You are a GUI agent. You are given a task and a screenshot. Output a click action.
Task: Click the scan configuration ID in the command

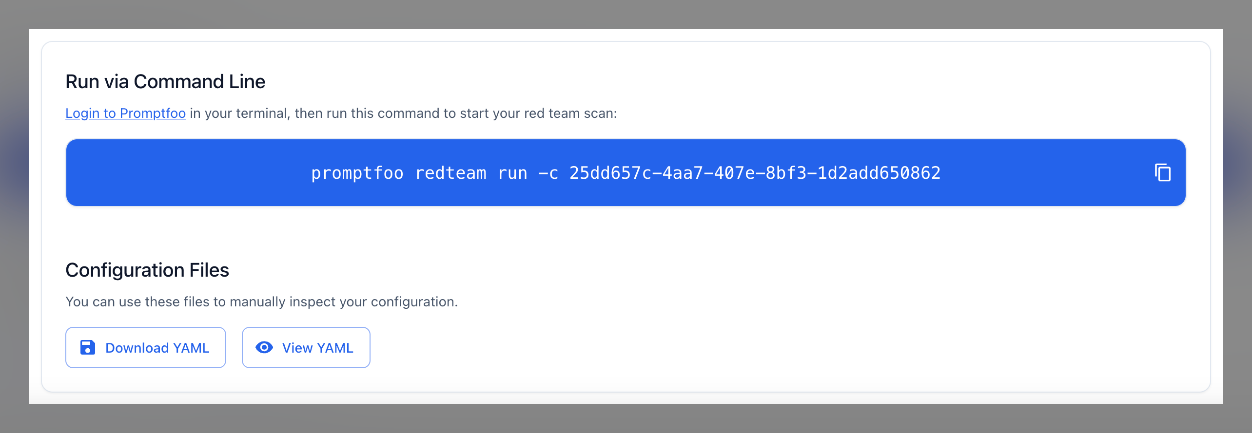coord(755,172)
